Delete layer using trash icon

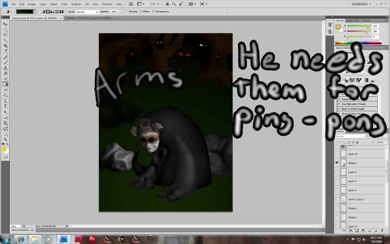point(382,231)
